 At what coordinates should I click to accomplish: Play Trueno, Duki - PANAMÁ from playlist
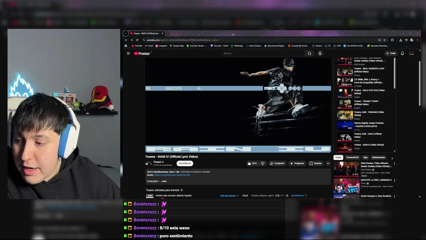[x=361, y=115]
